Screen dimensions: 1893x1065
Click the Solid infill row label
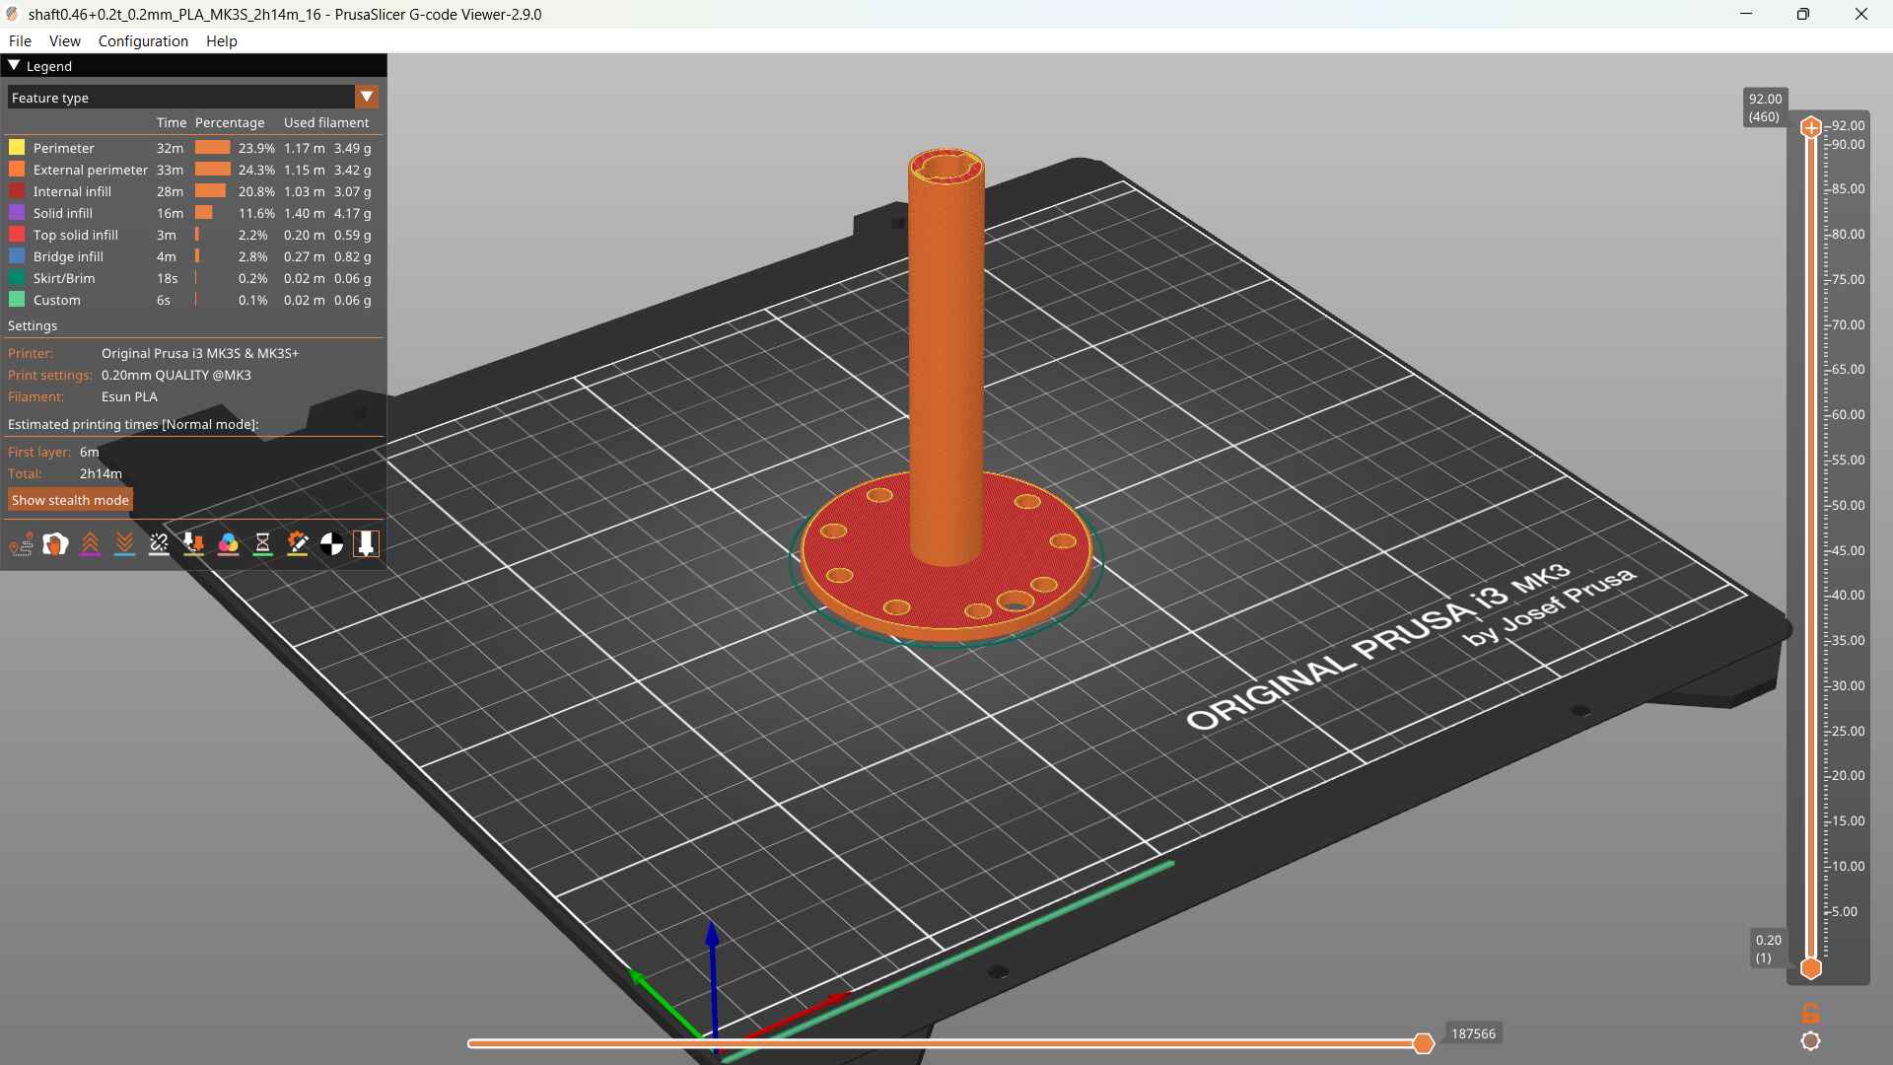(63, 213)
